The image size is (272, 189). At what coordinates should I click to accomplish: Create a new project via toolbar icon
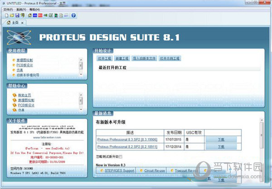click(6, 15)
